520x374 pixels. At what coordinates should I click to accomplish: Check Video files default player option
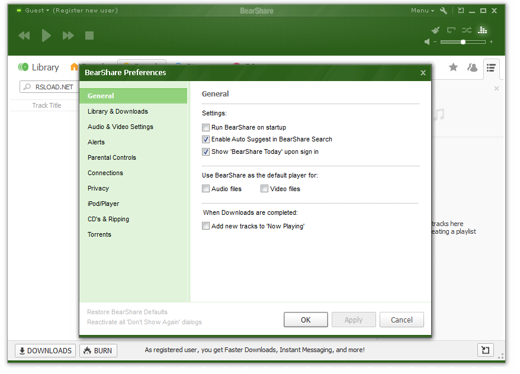tap(264, 189)
